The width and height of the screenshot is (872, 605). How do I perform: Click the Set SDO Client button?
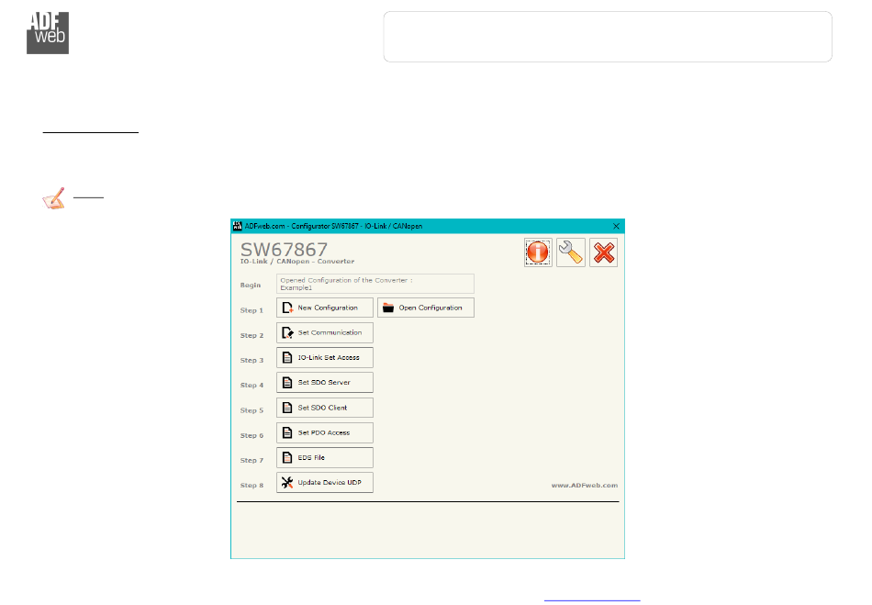[325, 408]
